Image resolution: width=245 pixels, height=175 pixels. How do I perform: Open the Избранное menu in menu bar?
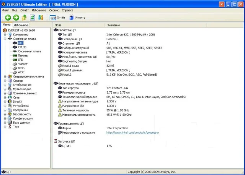[39, 10]
